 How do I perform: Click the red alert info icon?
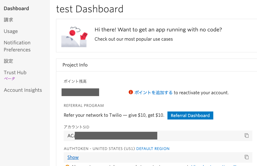131,92
